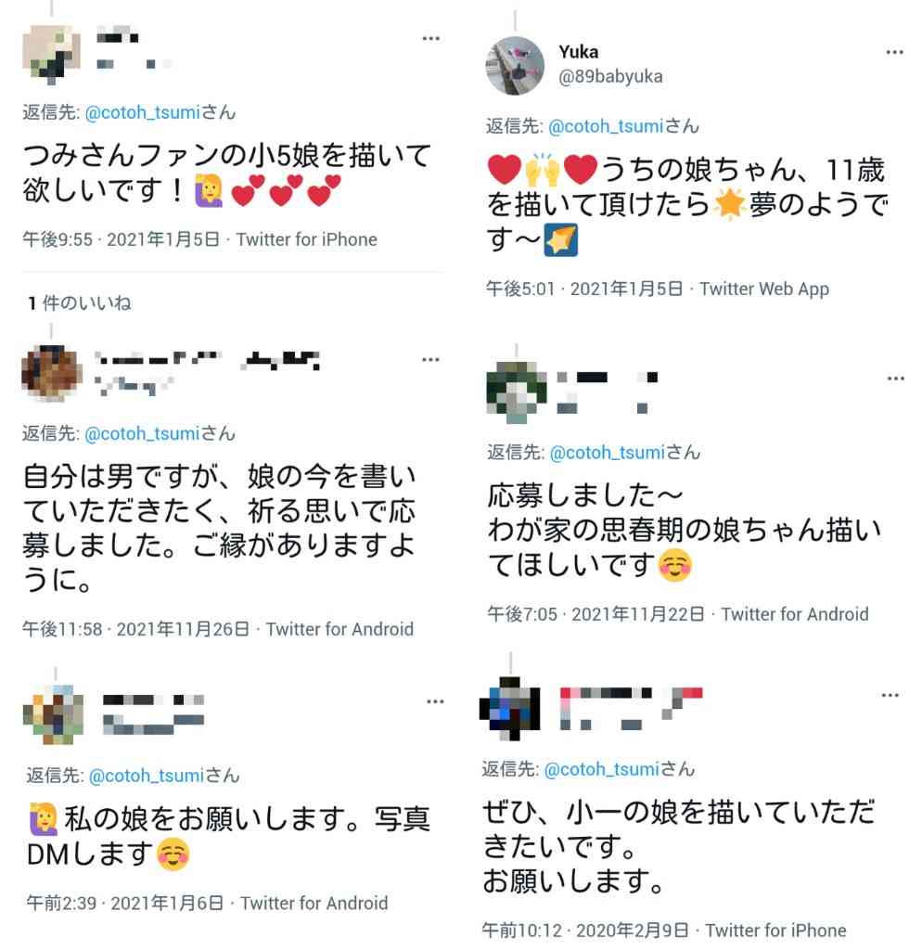The height and width of the screenshot is (950, 922).
Task: Open @cotoh_tsumi mention in 小一の娘 tweet
Action: pos(602,769)
